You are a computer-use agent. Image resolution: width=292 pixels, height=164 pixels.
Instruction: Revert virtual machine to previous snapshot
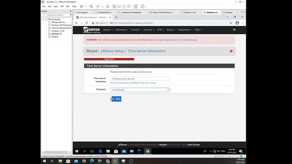(103, 6)
